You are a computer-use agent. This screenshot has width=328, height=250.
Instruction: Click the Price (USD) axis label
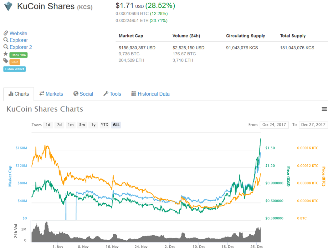pos(289,177)
